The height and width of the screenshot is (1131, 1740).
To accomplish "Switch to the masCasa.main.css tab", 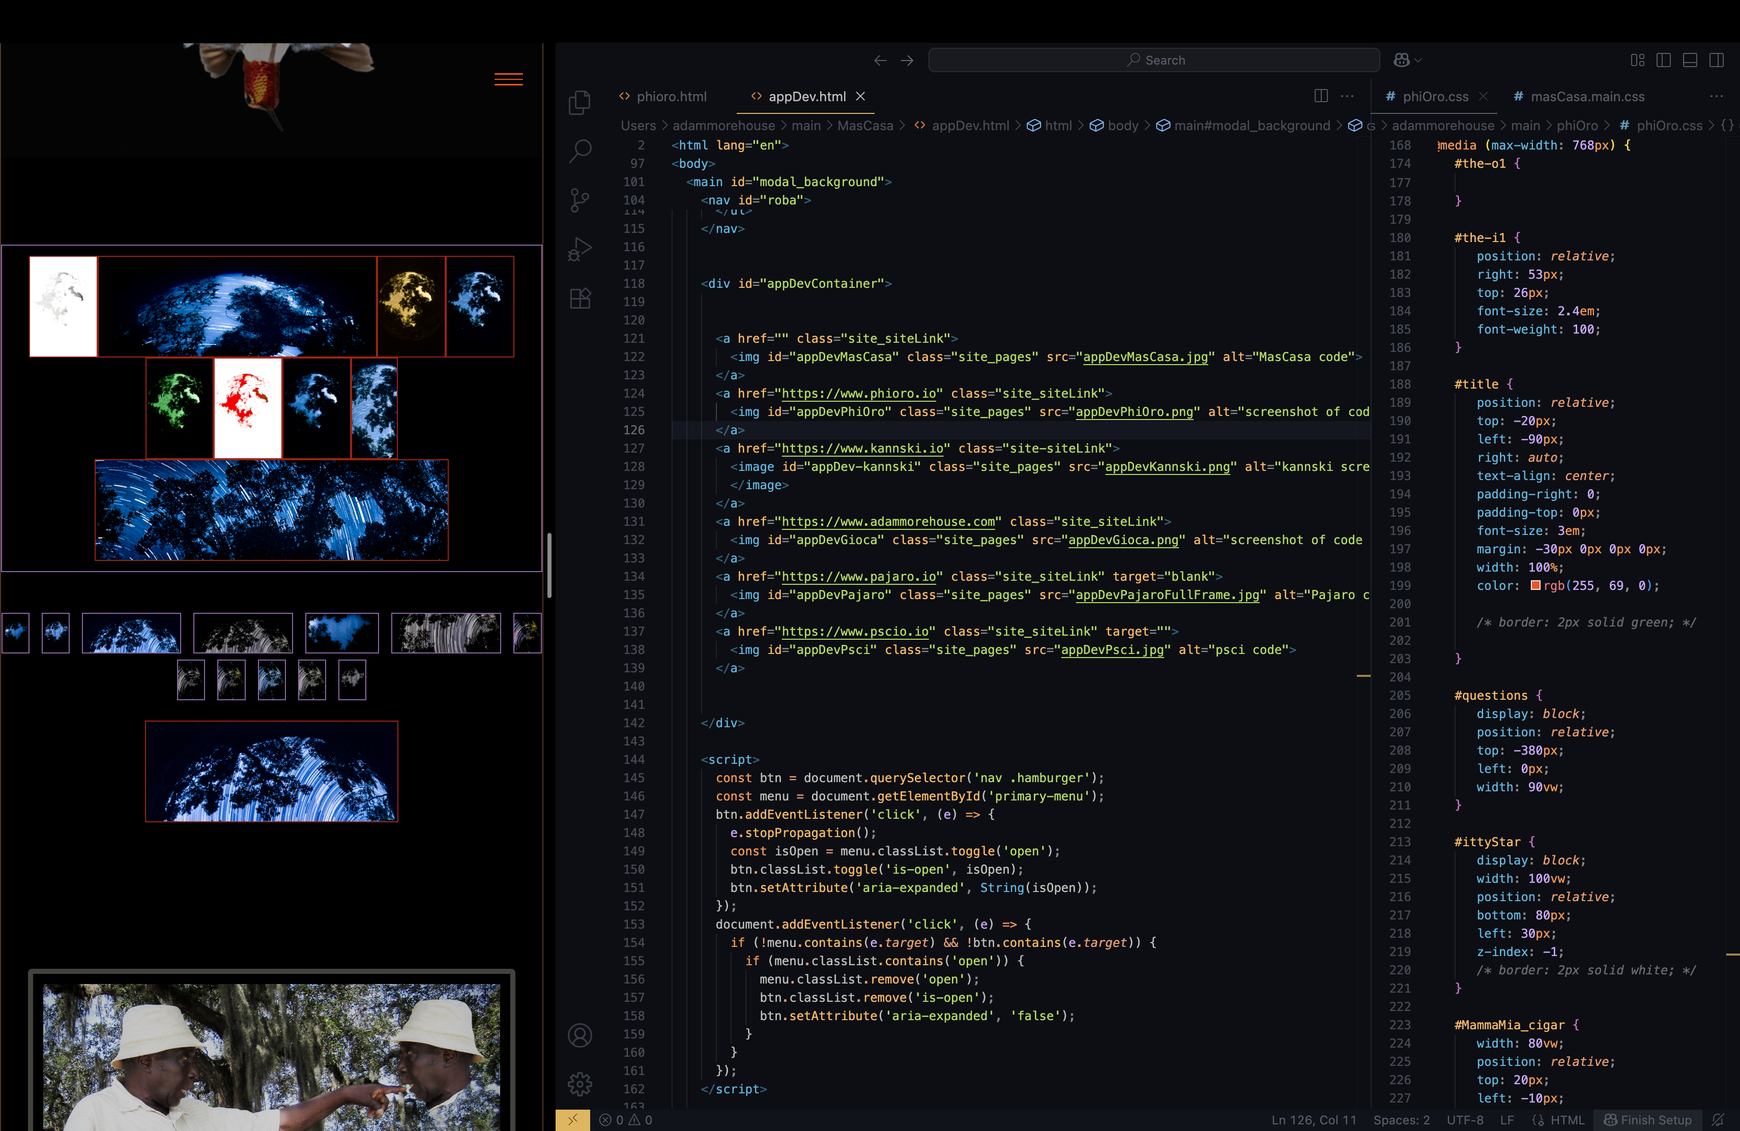I will tap(1587, 96).
